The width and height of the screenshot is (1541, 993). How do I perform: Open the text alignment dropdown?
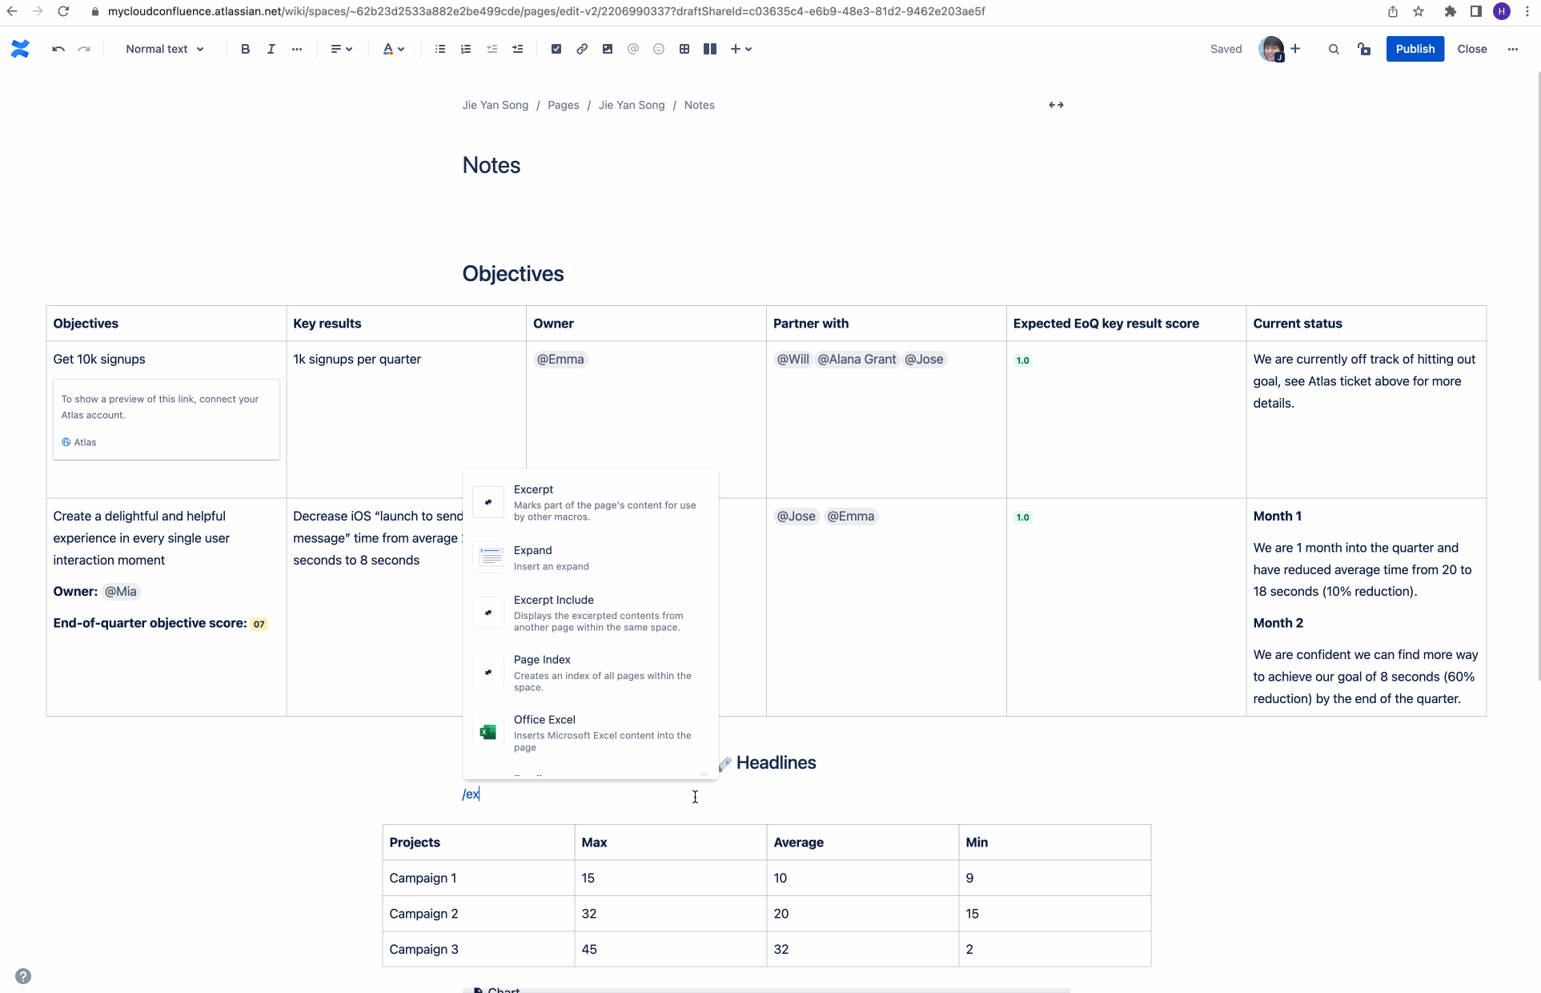click(x=342, y=49)
